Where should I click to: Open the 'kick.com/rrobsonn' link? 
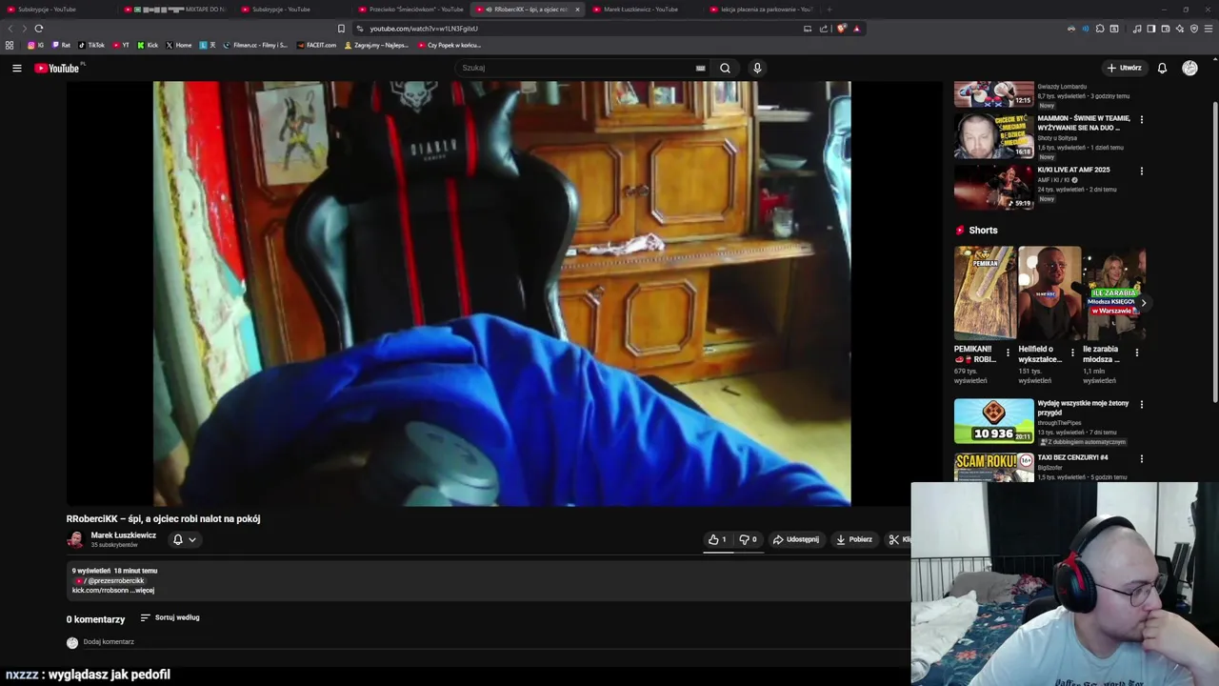(100, 591)
